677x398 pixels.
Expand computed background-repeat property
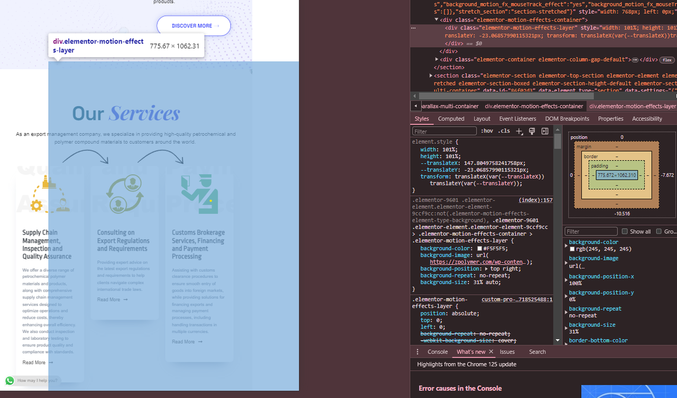[566, 312]
